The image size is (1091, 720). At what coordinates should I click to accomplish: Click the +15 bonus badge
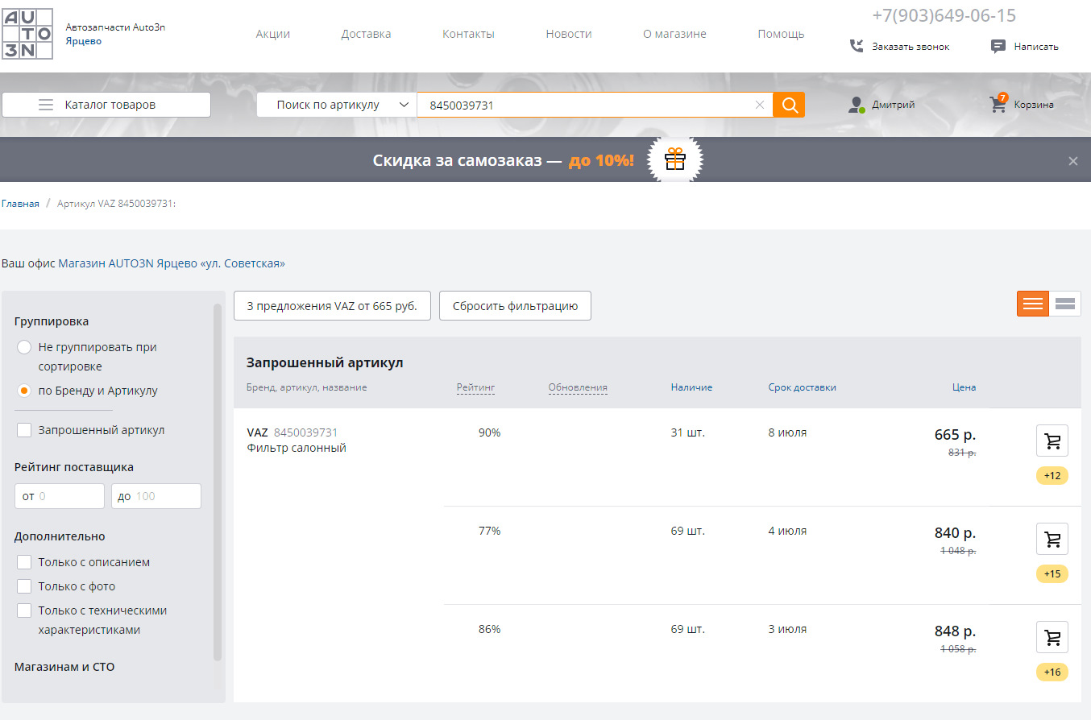click(1052, 573)
